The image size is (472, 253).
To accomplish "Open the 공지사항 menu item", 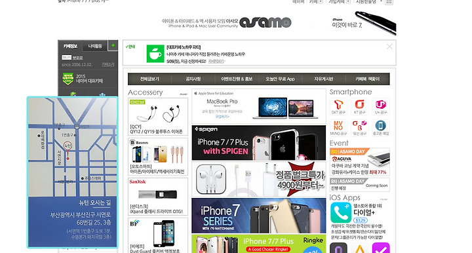I will click(x=193, y=79).
